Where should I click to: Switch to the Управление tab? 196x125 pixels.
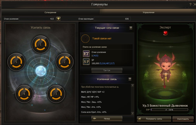[x=148, y=12]
